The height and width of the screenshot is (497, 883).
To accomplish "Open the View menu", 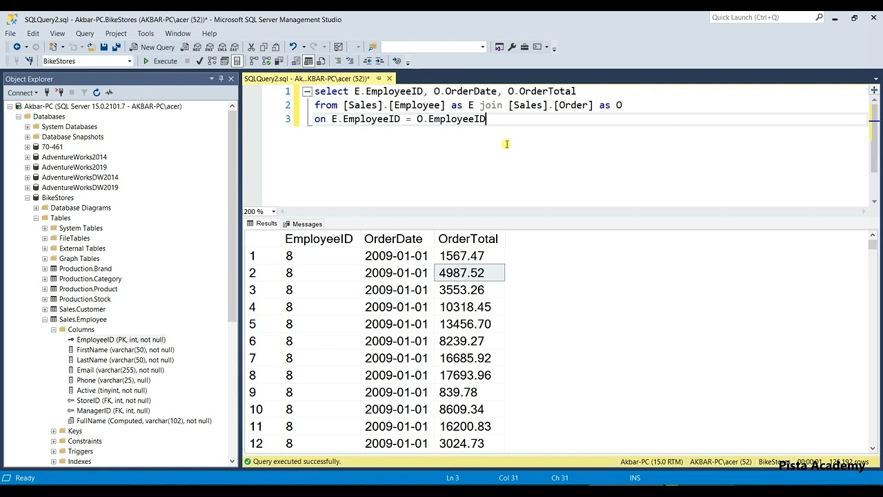I will tap(57, 33).
